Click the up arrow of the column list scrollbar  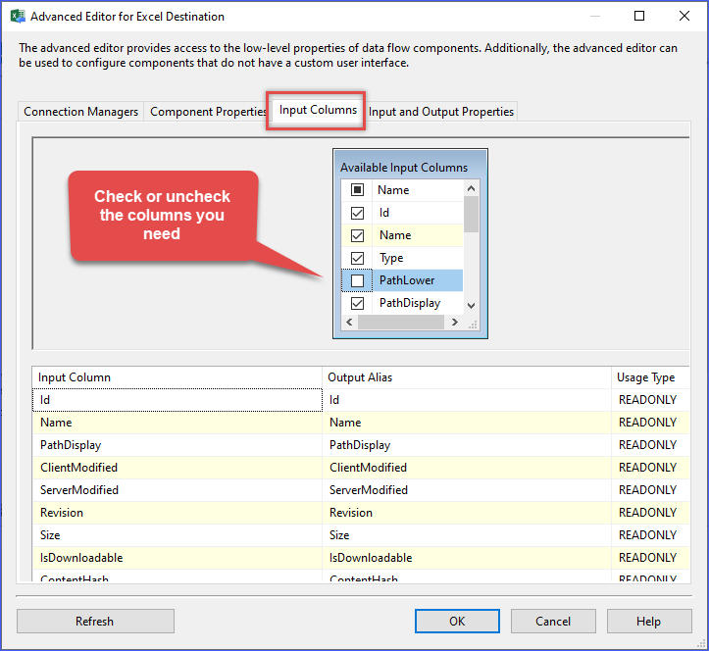(471, 188)
